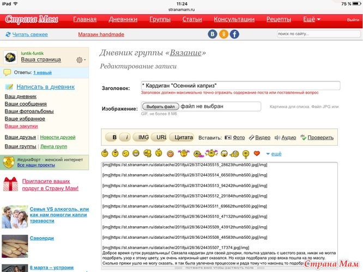Insert the blushing red-cheeked emoticon
This screenshot has width=363, height=272.
click(x=170, y=153)
